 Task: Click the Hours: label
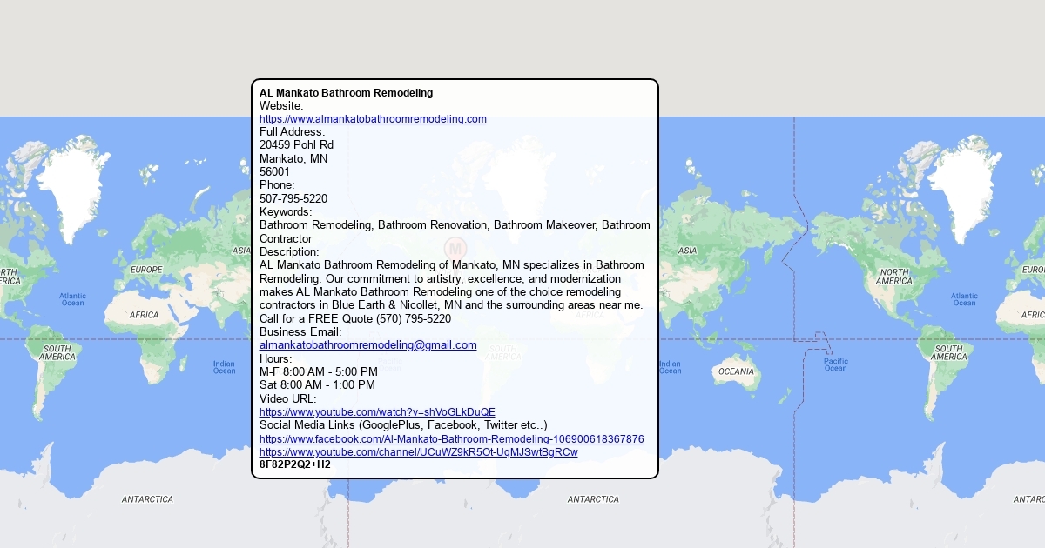click(x=275, y=359)
